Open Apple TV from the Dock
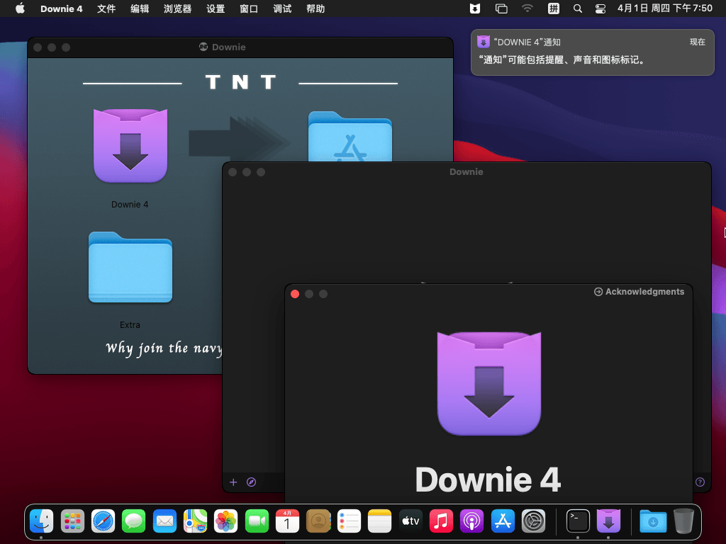The image size is (726, 544). (x=411, y=521)
